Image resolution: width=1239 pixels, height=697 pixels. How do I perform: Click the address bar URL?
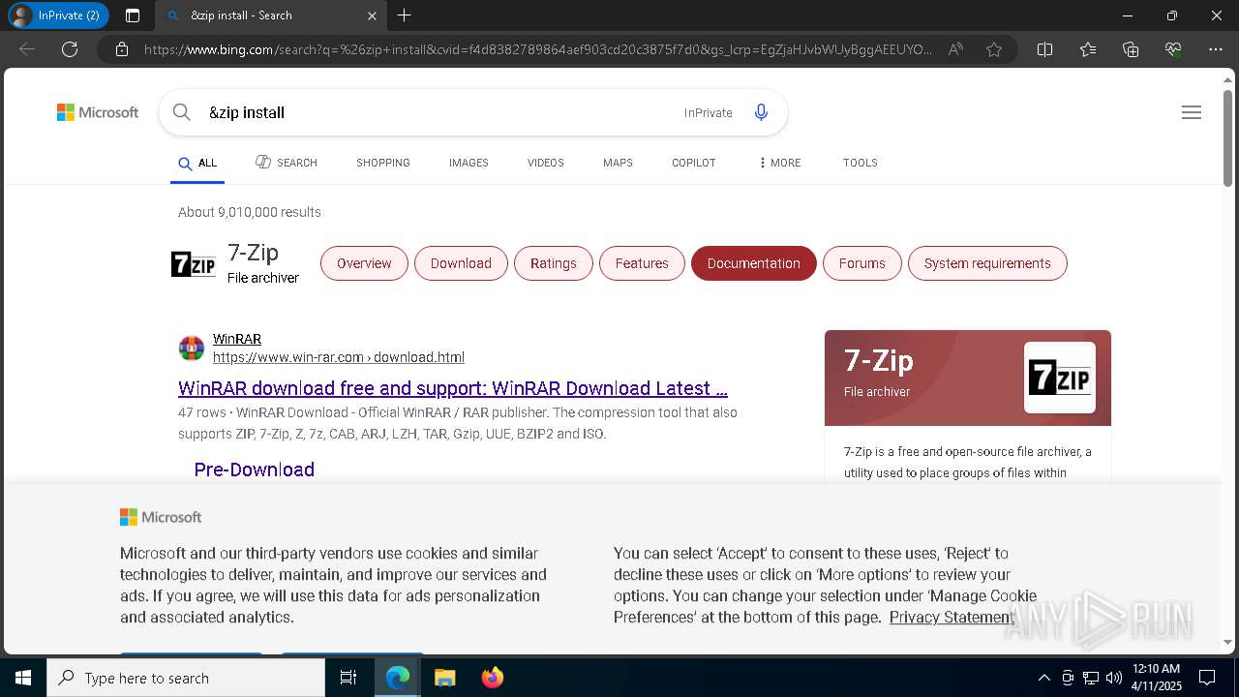(537, 49)
